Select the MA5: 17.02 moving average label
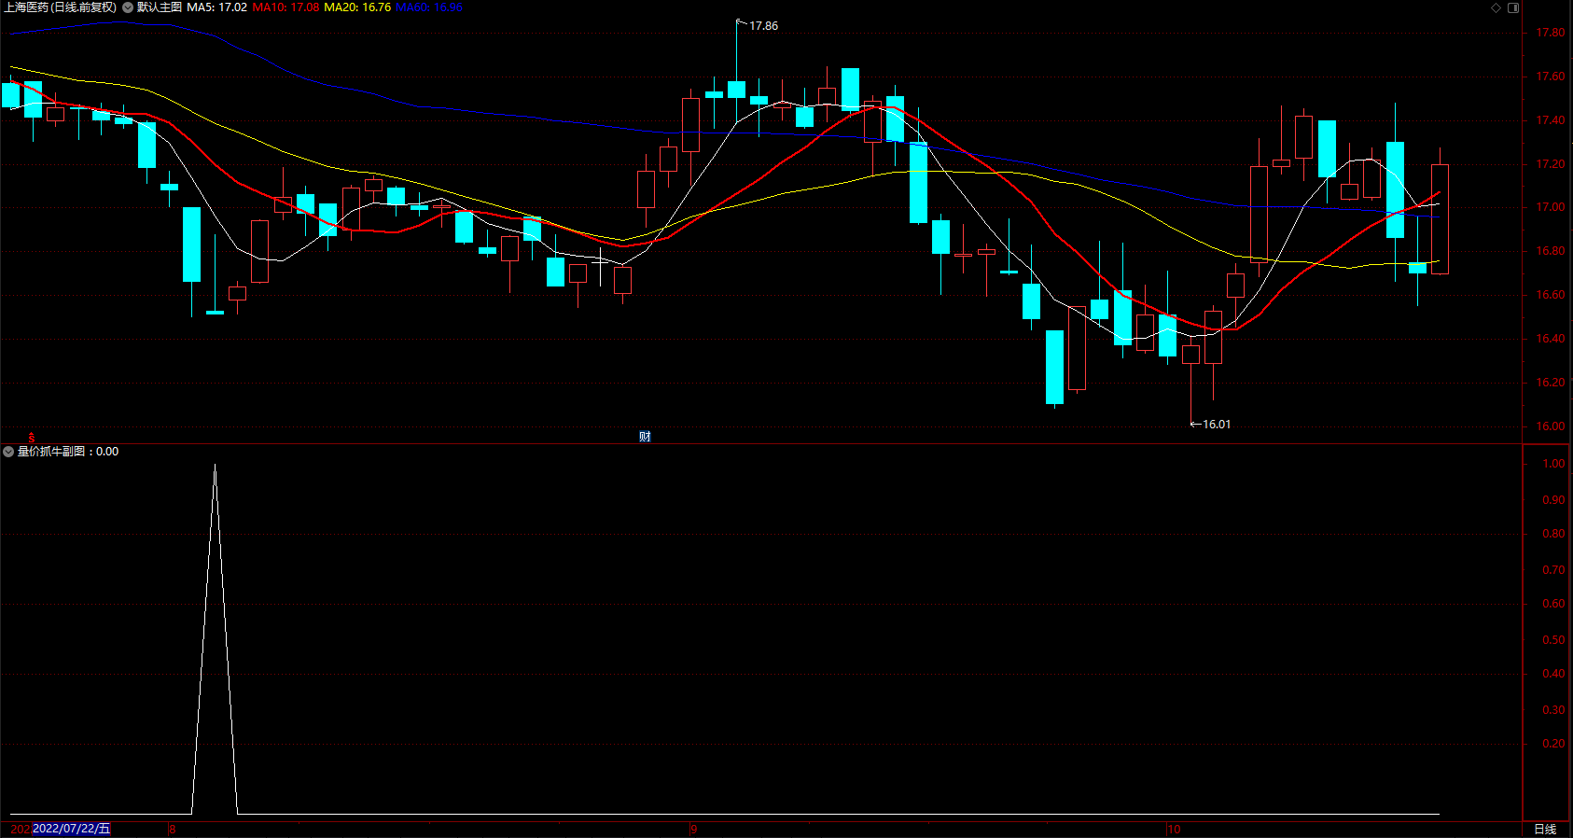This screenshot has width=1573, height=838. (217, 7)
